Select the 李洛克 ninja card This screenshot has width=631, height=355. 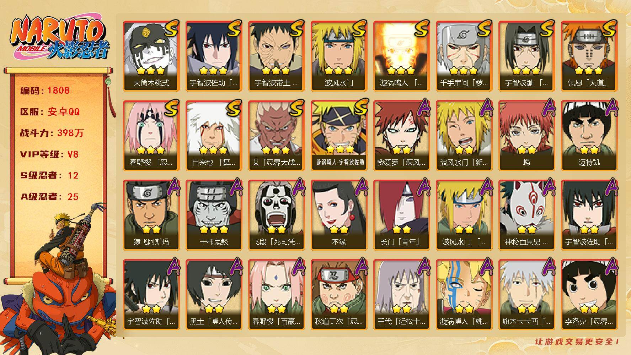[589, 294]
